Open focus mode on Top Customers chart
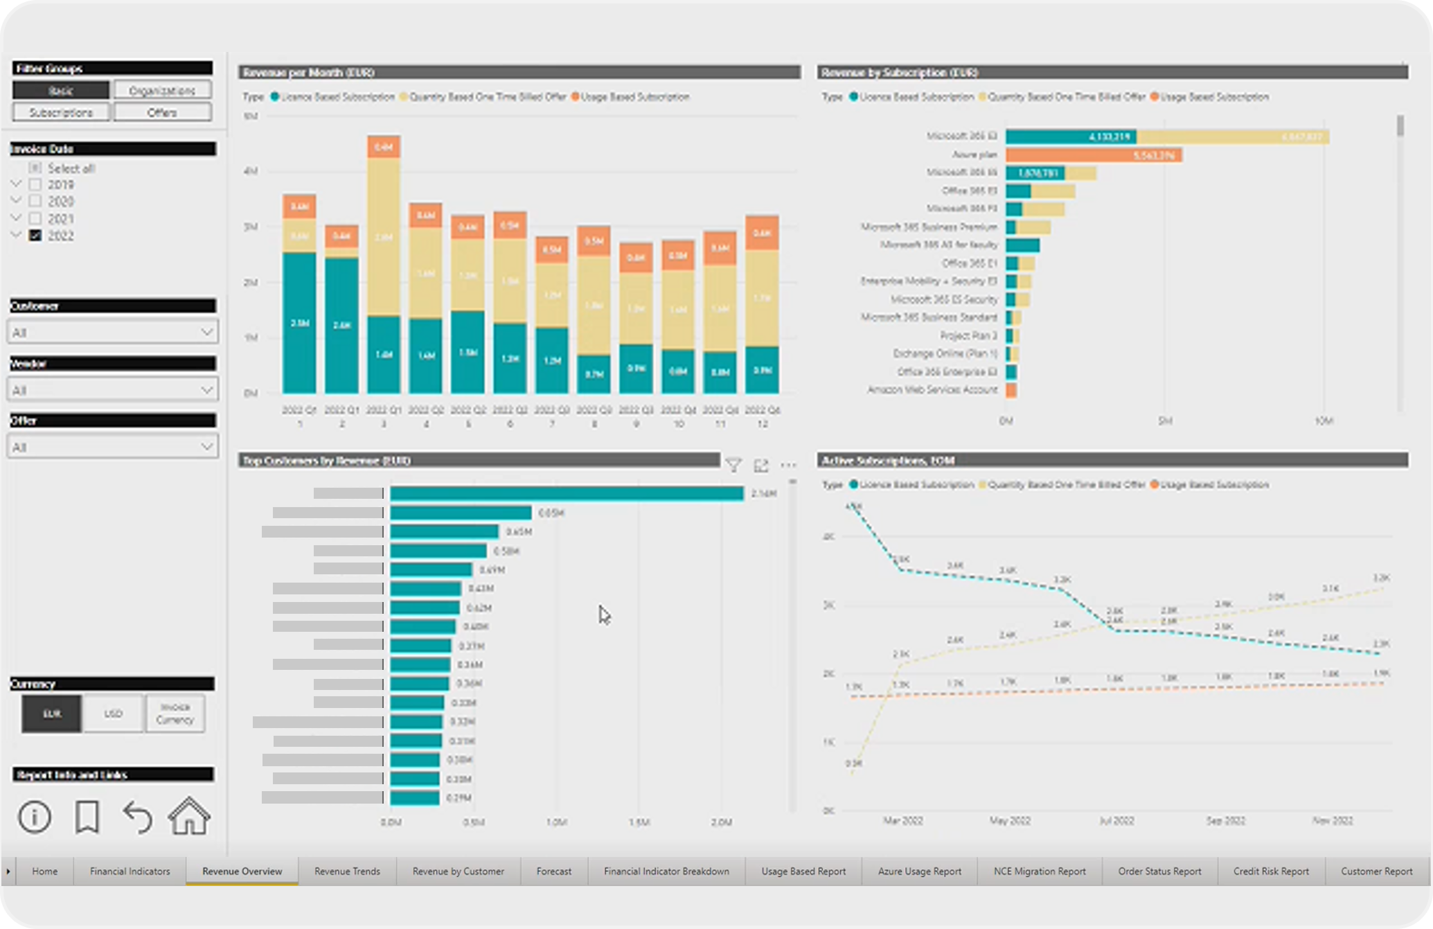This screenshot has height=929, width=1433. pyautogui.click(x=761, y=465)
